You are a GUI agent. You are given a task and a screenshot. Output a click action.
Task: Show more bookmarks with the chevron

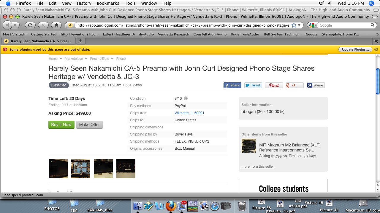pyautogui.click(x=377, y=34)
